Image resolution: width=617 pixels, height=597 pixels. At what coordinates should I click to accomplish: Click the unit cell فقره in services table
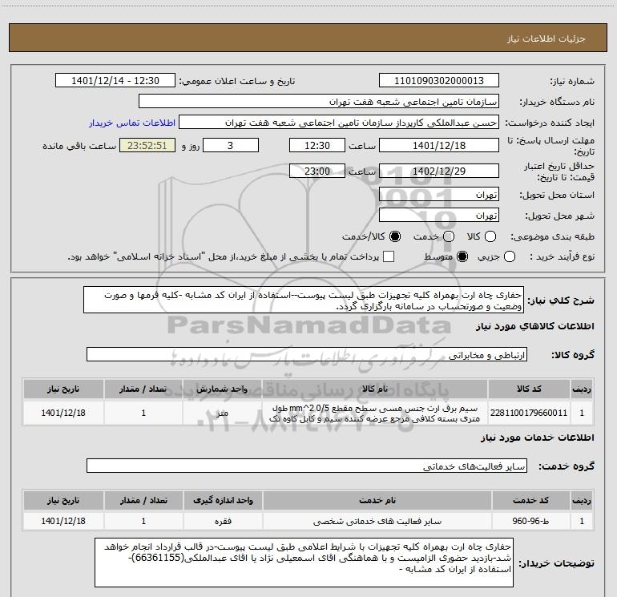223,521
